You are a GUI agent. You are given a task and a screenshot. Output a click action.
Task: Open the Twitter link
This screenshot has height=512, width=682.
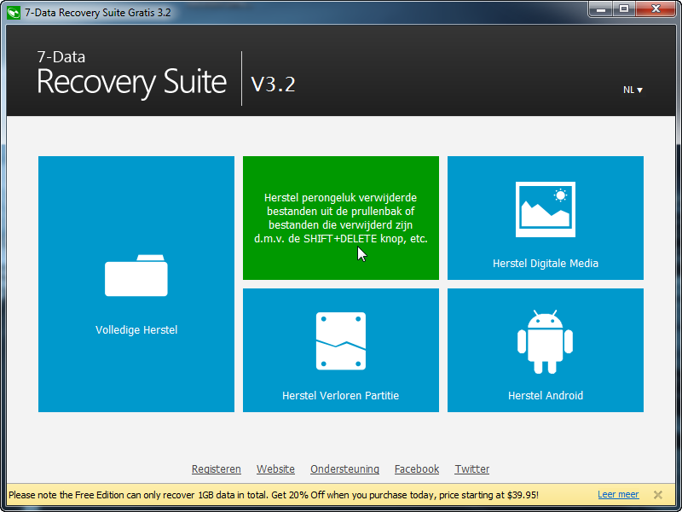(472, 469)
